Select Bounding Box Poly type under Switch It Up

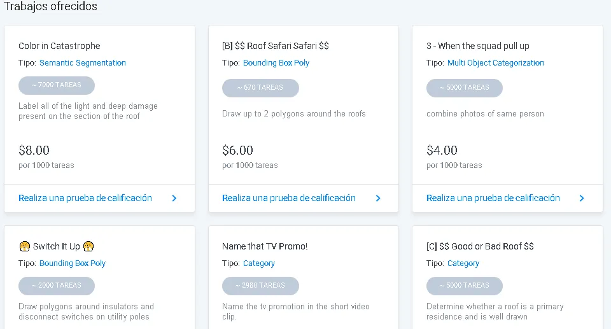[73, 263]
